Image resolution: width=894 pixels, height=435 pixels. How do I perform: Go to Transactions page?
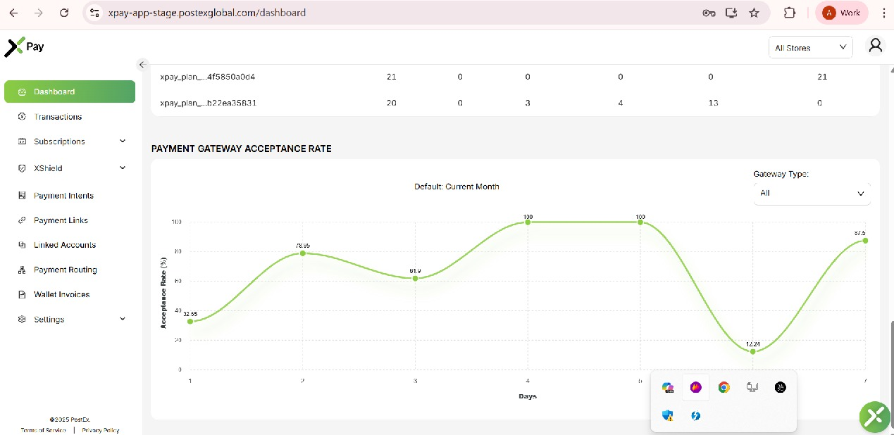point(58,117)
